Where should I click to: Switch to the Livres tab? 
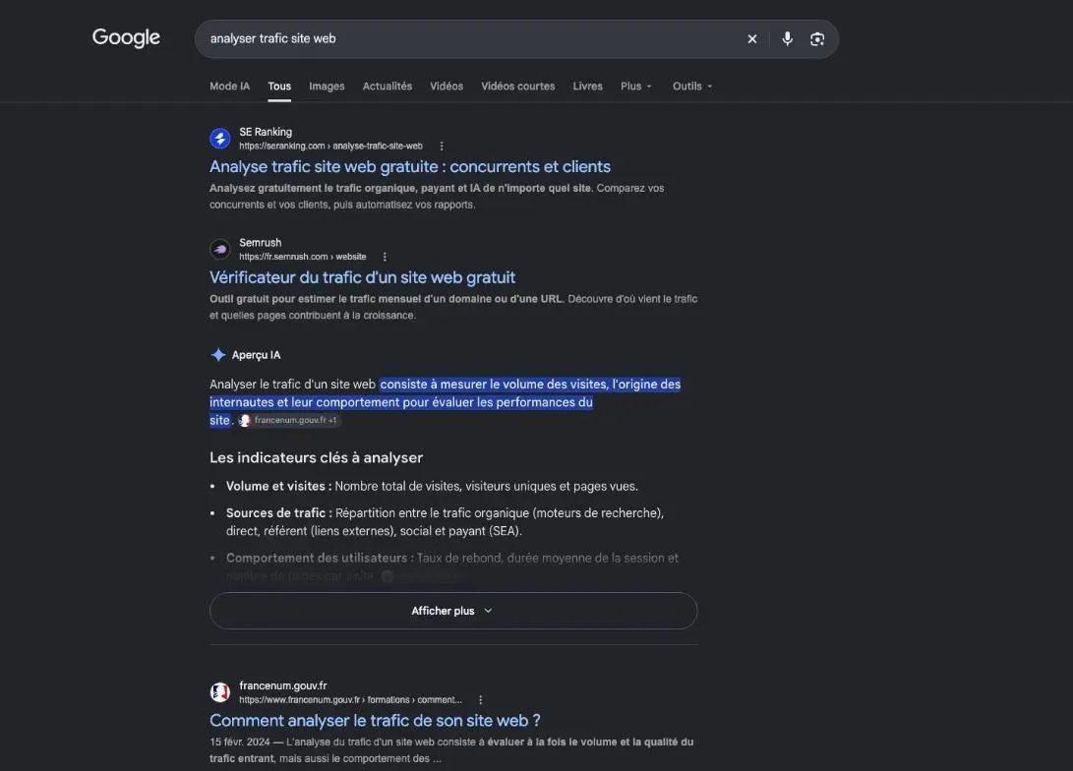[x=588, y=87]
